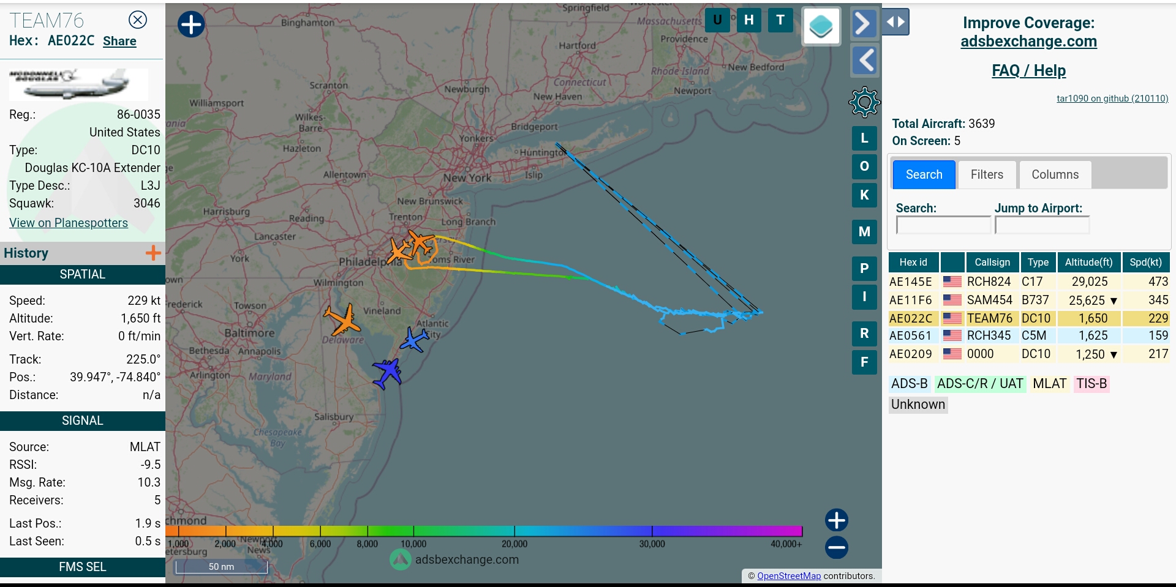This screenshot has width=1176, height=587.
Task: Sort table by Altitude(ft) column
Action: 1088,262
